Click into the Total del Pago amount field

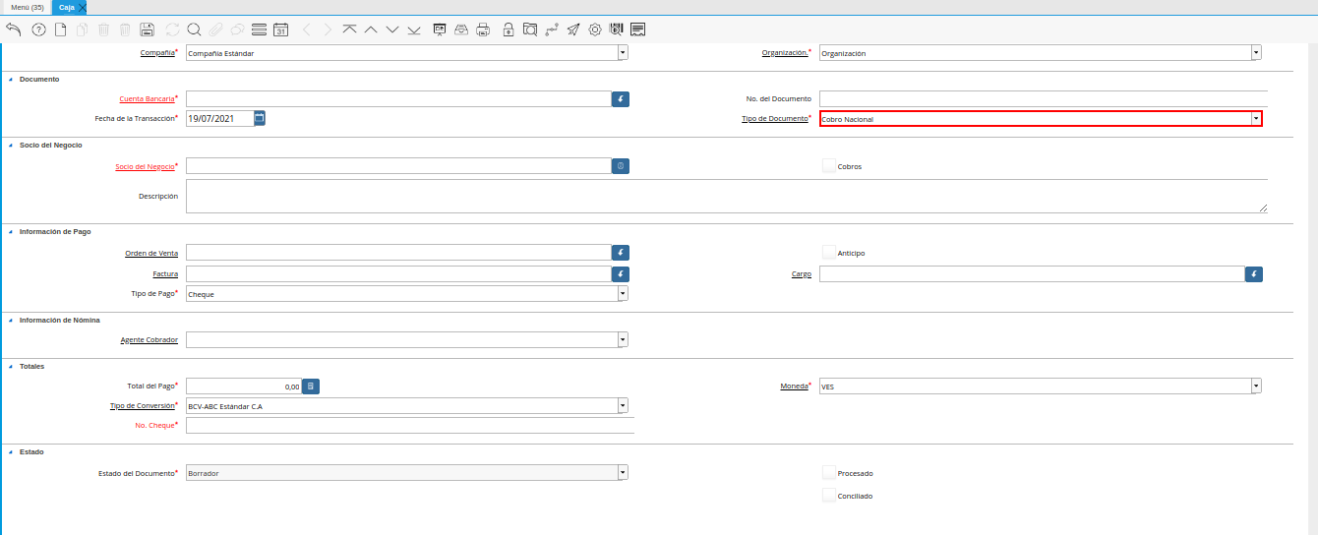click(243, 386)
